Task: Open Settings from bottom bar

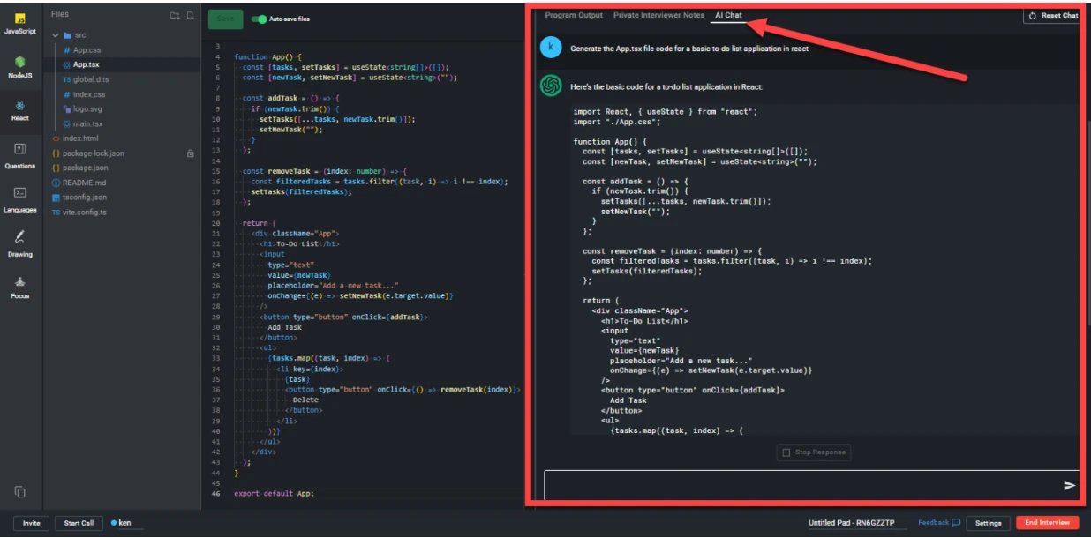Action: point(988,523)
